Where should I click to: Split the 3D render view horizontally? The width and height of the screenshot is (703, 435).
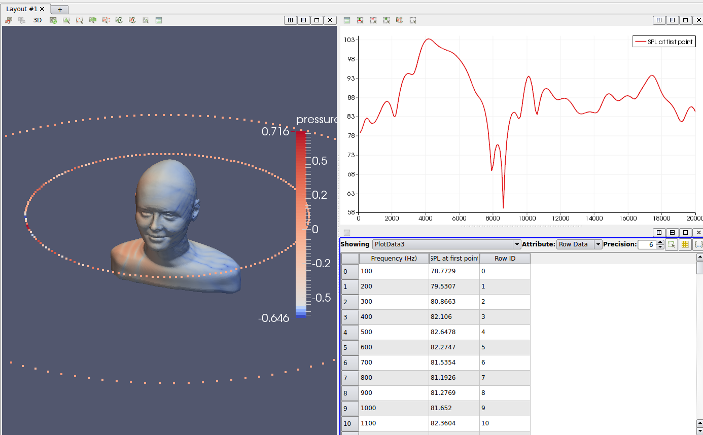tap(290, 20)
